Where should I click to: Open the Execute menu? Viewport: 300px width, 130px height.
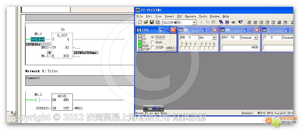pyautogui.click(x=190, y=16)
